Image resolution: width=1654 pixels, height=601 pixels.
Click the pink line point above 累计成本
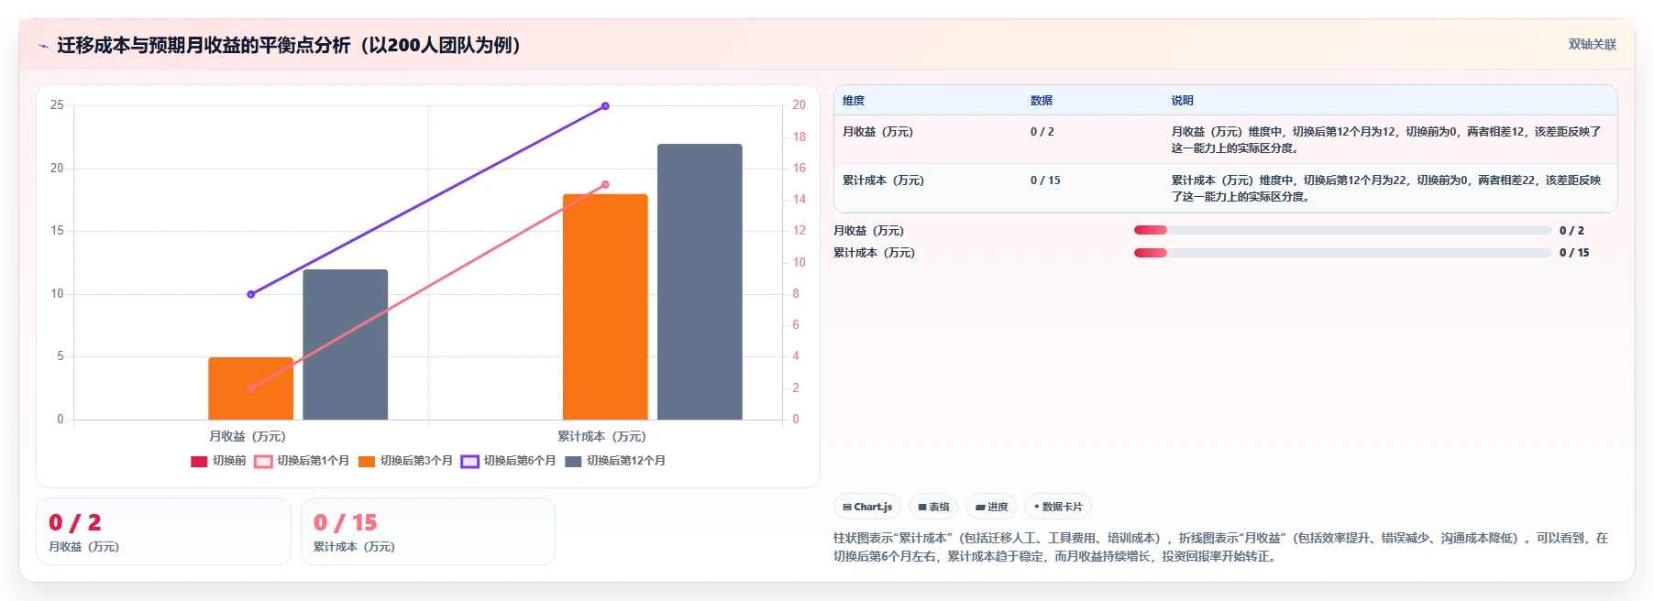pos(605,185)
